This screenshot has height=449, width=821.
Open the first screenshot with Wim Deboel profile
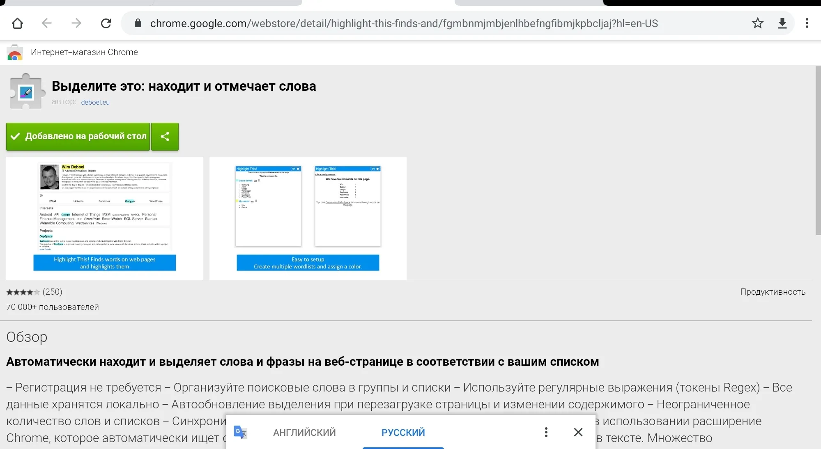tap(105, 218)
